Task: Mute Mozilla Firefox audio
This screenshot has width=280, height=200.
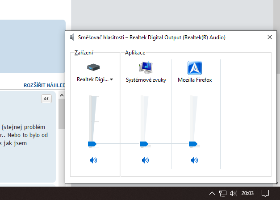Action: click(194, 160)
